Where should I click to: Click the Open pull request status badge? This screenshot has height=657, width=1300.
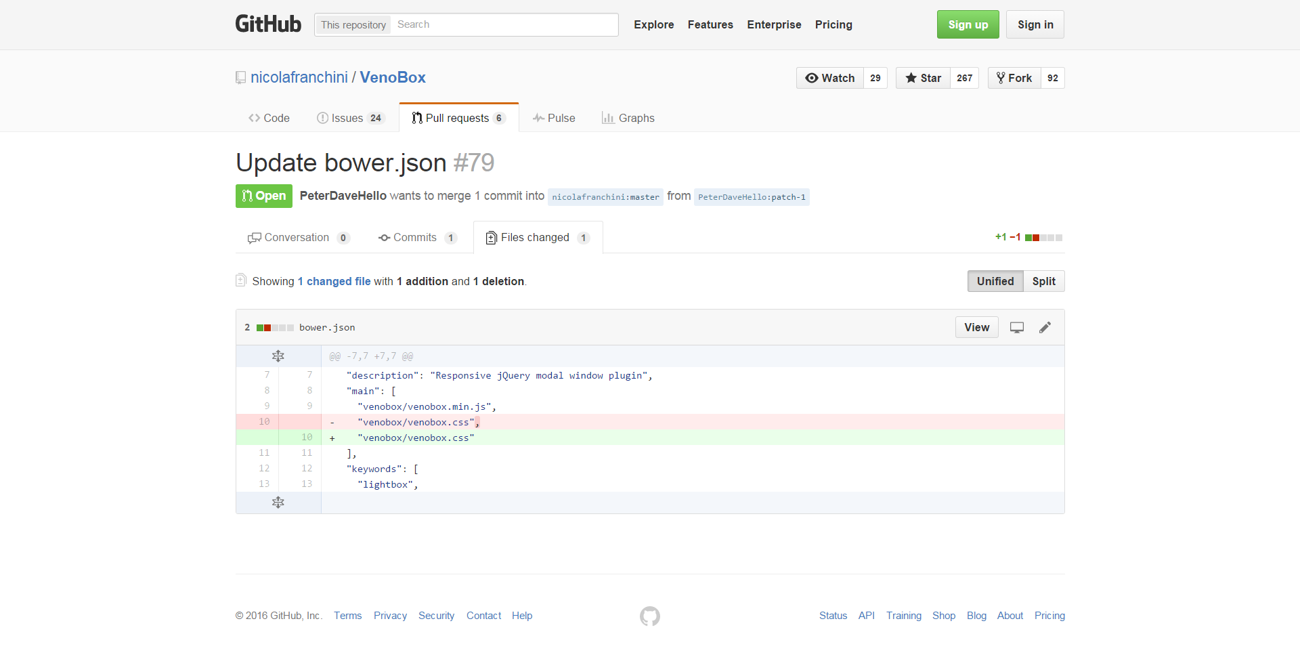pos(264,196)
